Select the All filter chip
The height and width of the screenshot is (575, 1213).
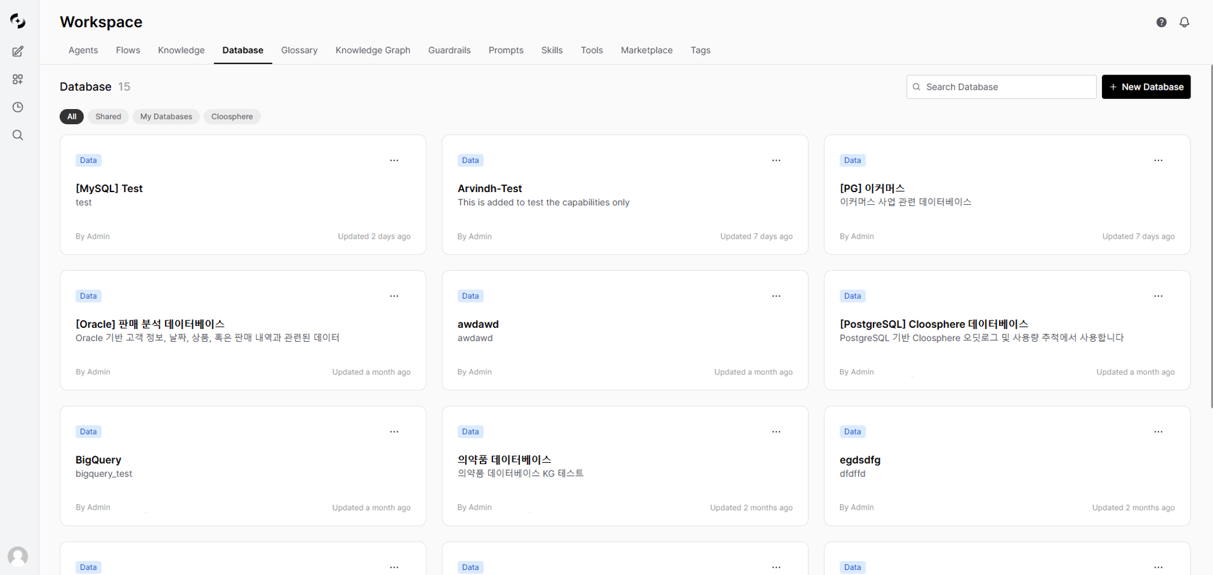click(72, 116)
